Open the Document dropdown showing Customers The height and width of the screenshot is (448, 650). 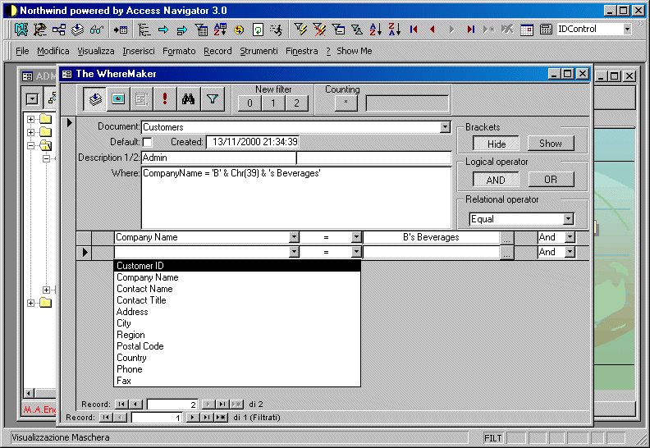pyautogui.click(x=445, y=127)
